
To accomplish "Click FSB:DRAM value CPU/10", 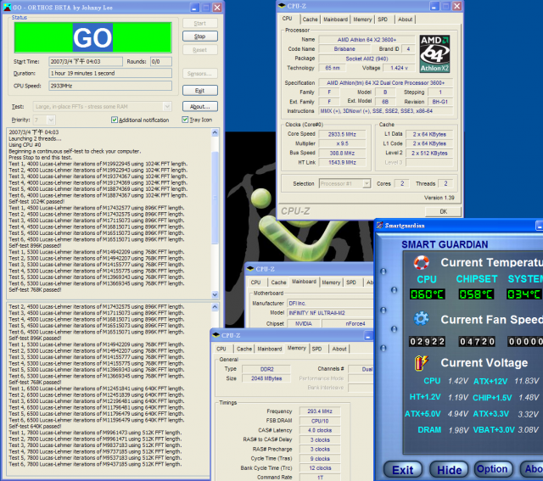I will [x=320, y=421].
